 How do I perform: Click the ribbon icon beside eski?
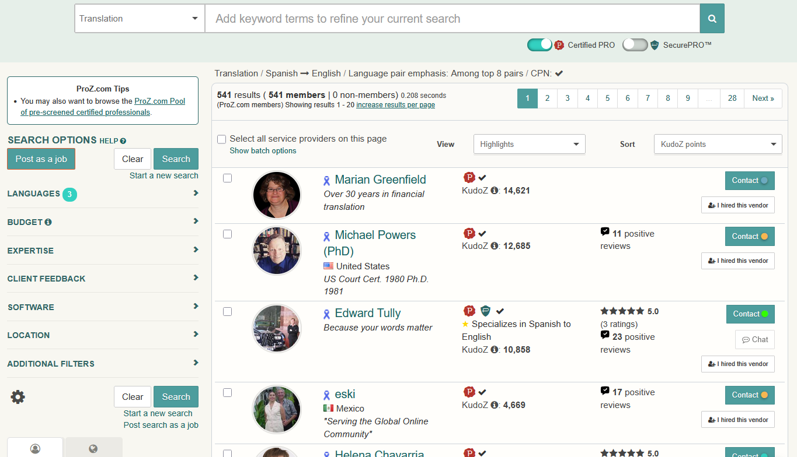click(x=327, y=395)
